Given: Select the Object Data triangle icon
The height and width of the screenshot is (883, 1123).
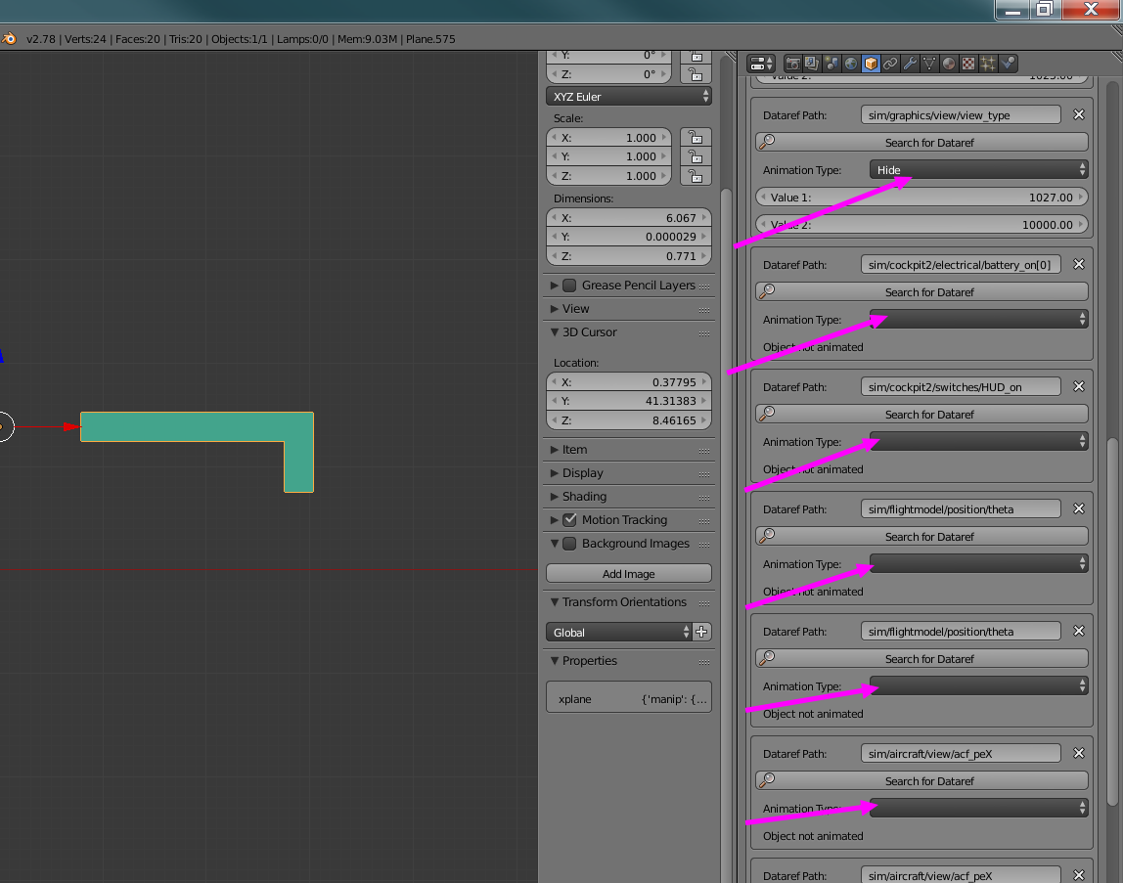Looking at the screenshot, I should (929, 63).
